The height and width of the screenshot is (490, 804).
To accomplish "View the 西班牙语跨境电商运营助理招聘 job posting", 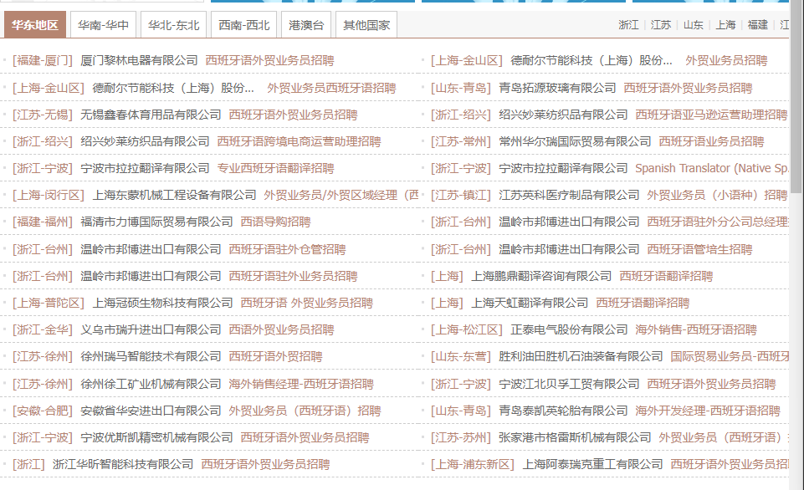I will point(299,141).
